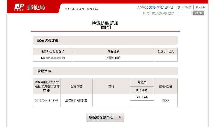Click the 外国来郵便 product type cell
The height and width of the screenshot is (127, 215).
(x=113, y=58)
